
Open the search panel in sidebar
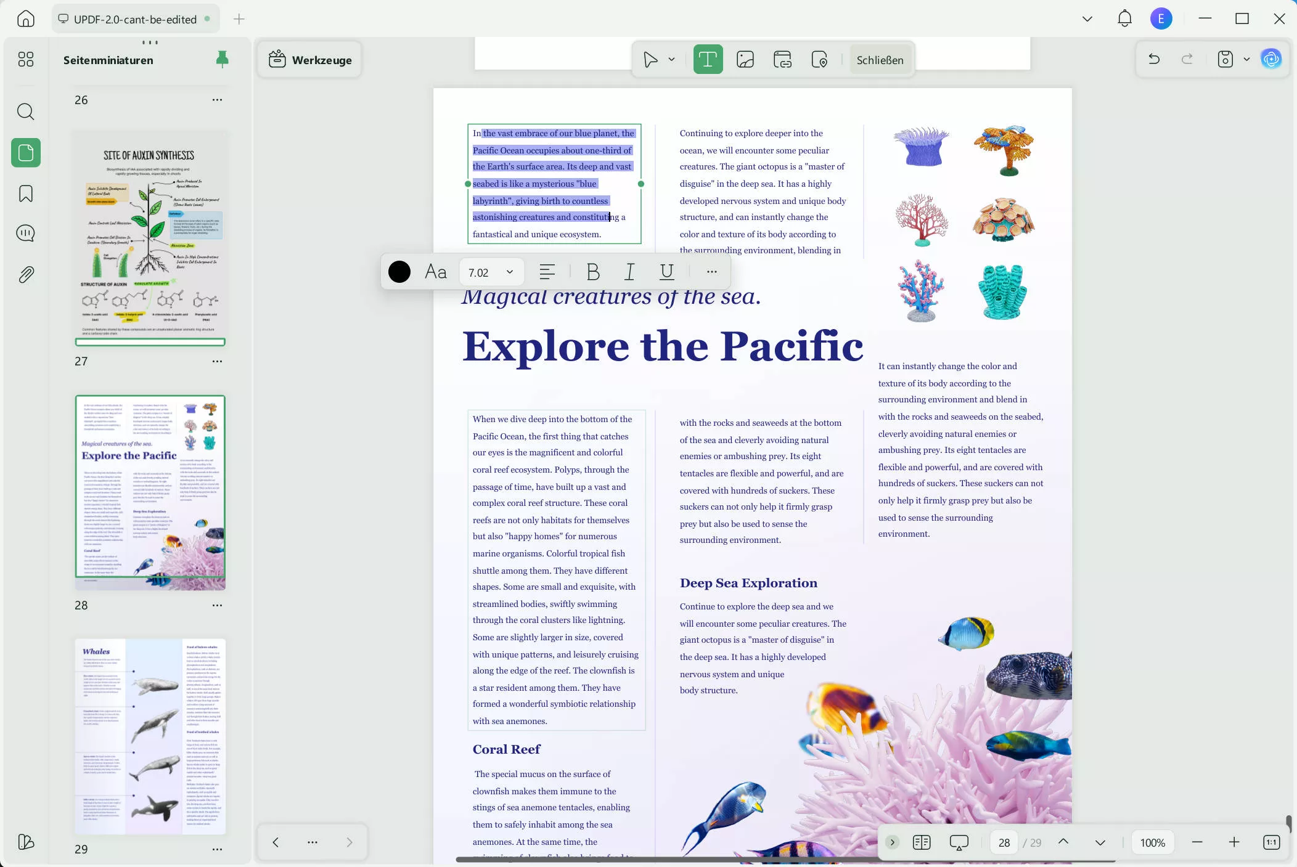pyautogui.click(x=26, y=112)
